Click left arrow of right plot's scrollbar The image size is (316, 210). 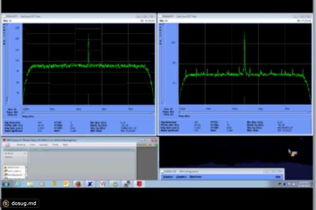pyautogui.click(x=180, y=113)
